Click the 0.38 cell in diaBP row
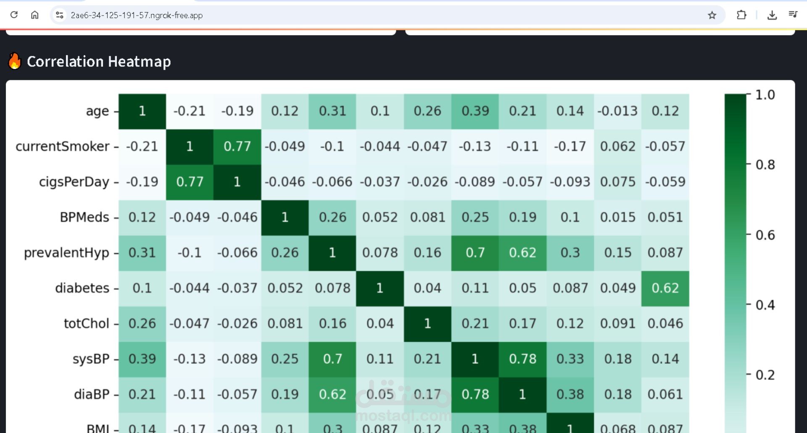The image size is (807, 433). tap(570, 395)
